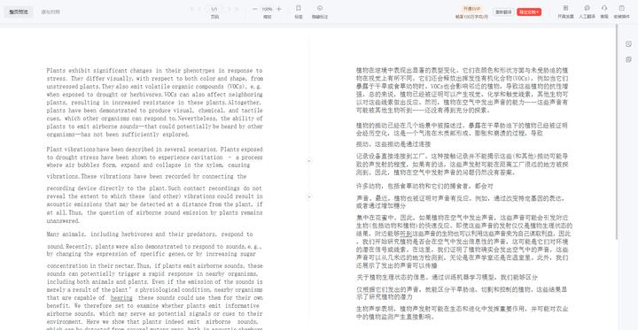This screenshot has height=330, width=638.
Task: Open 人工翻译 human translation
Action: click(x=587, y=12)
